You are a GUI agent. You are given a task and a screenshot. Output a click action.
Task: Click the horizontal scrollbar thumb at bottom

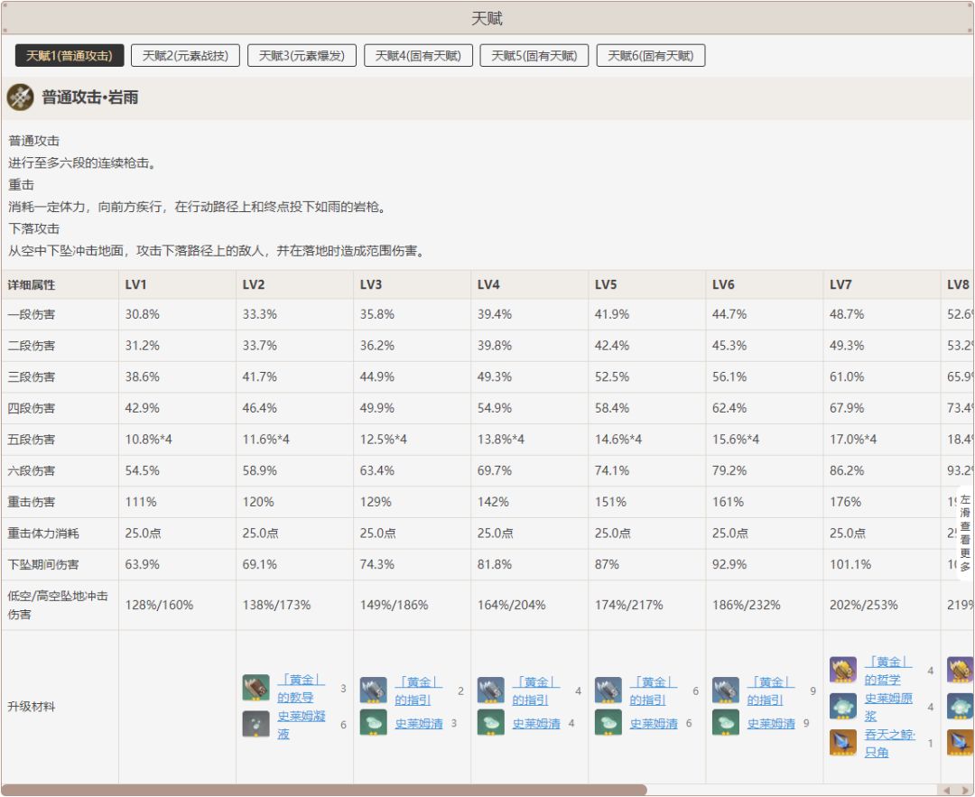(x=324, y=790)
